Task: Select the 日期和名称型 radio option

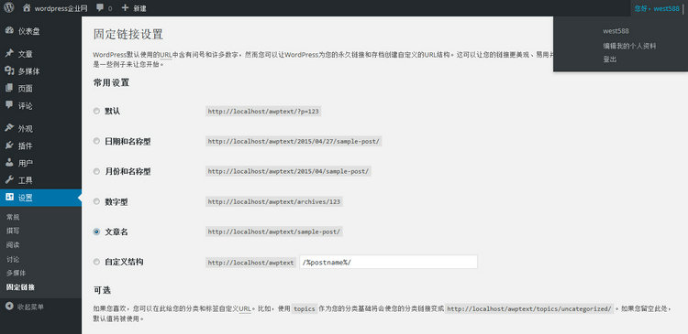Action: pos(96,142)
